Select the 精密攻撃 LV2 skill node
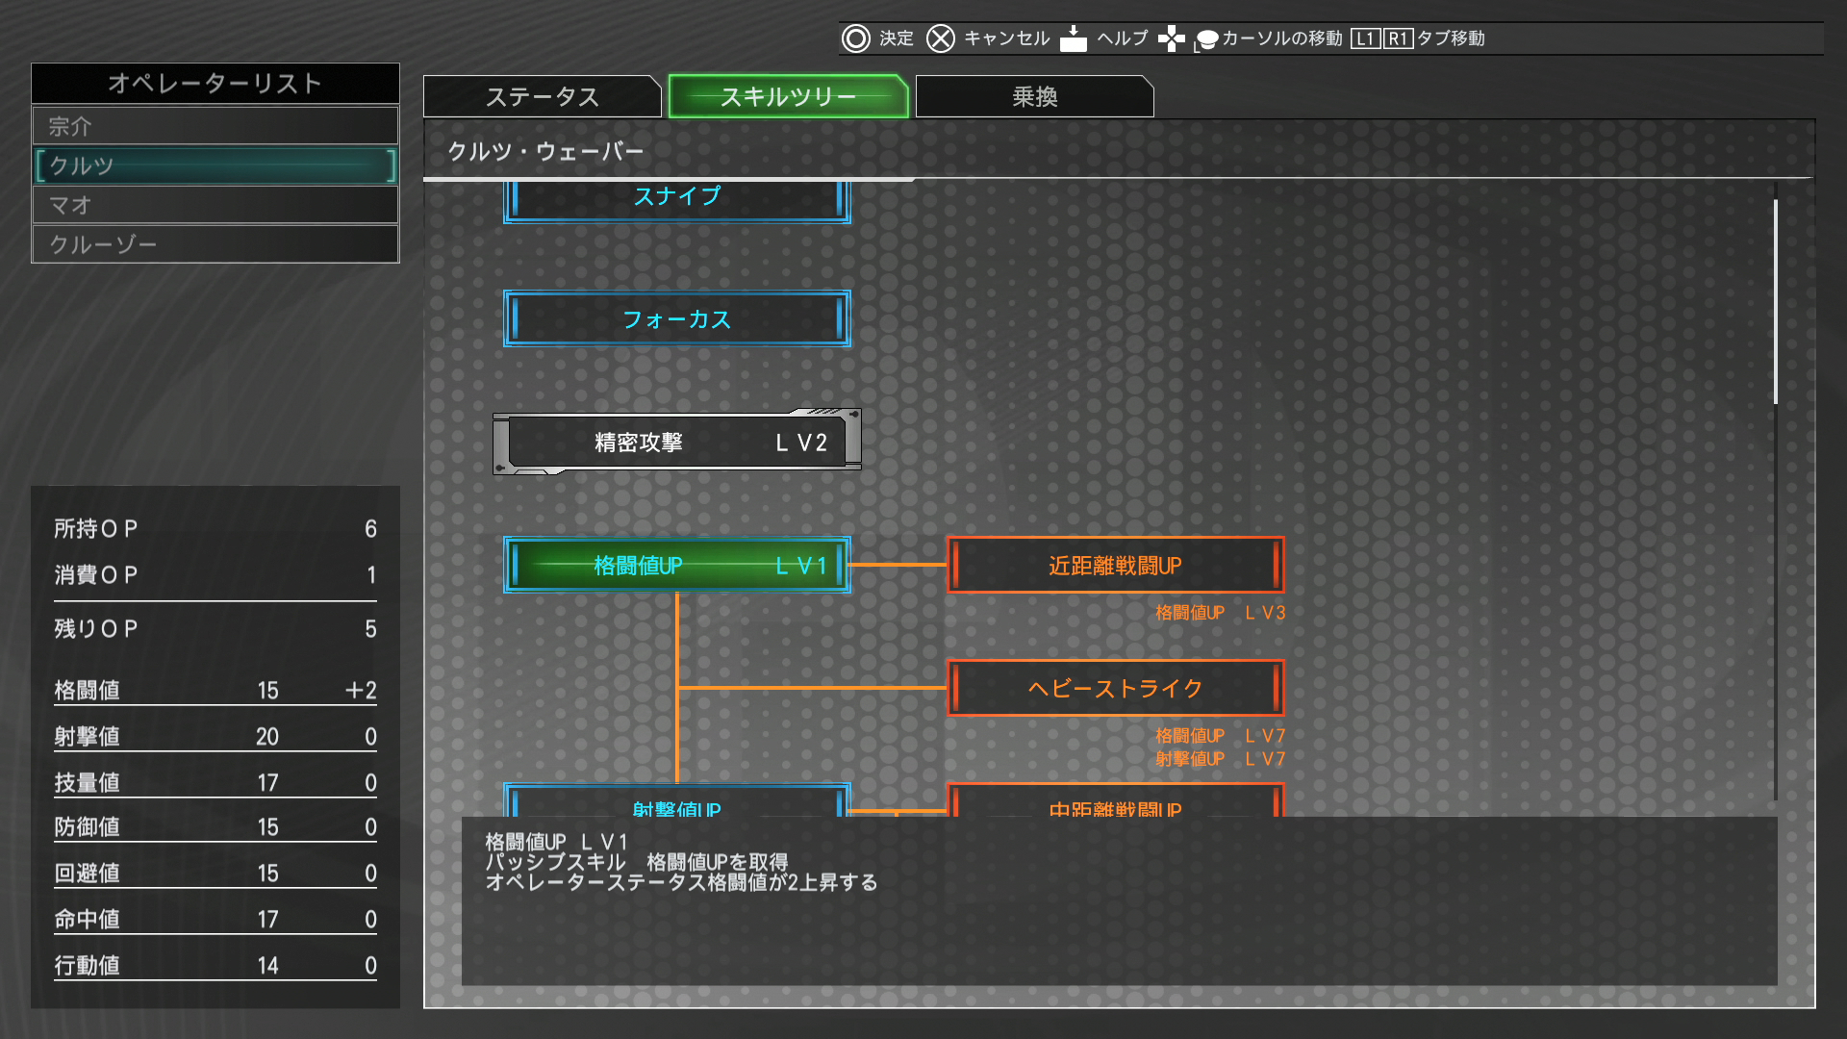Image resolution: width=1847 pixels, height=1039 pixels. [676, 443]
